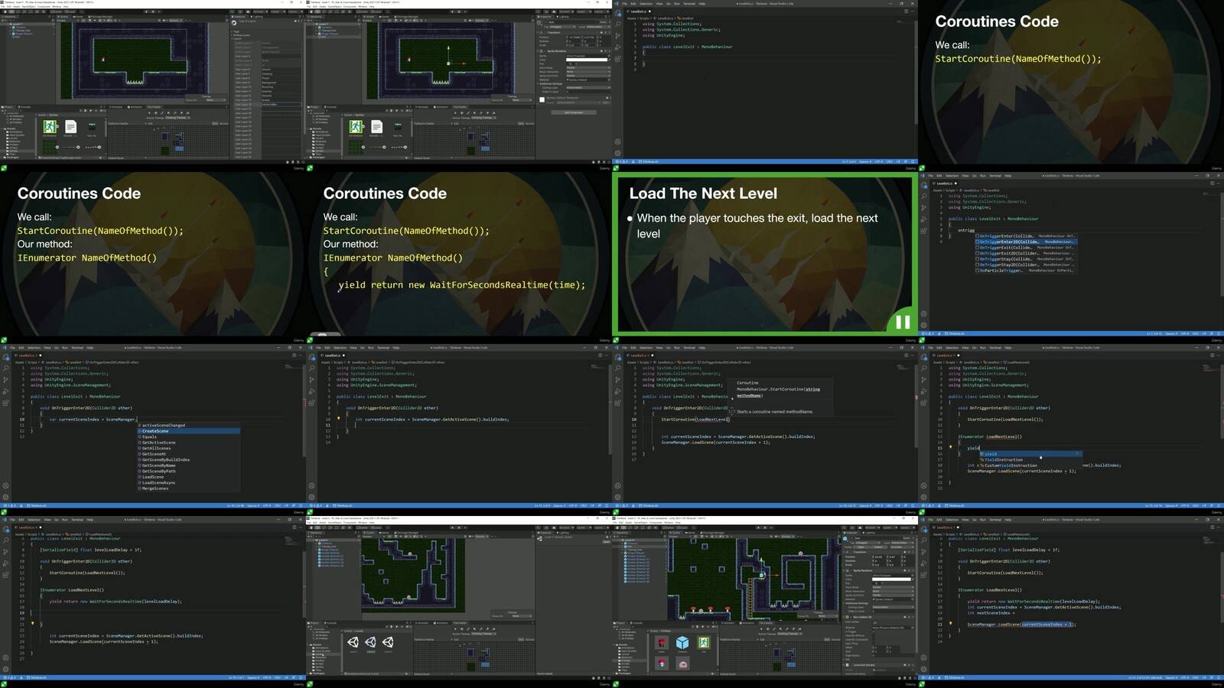
Task: Open the Coroutines slide ending at IEnumerator NameOfMethod()
Action: click(x=153, y=258)
